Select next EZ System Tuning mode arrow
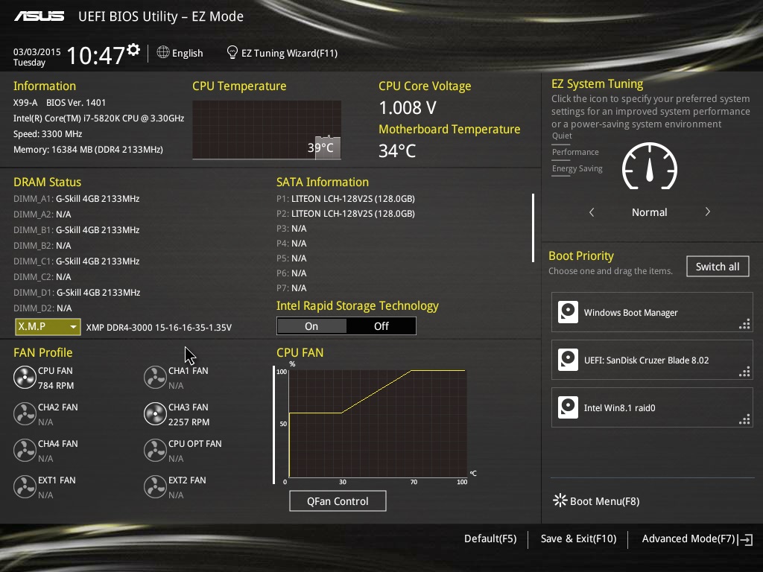Screen dimensions: 763x572 (x=708, y=212)
